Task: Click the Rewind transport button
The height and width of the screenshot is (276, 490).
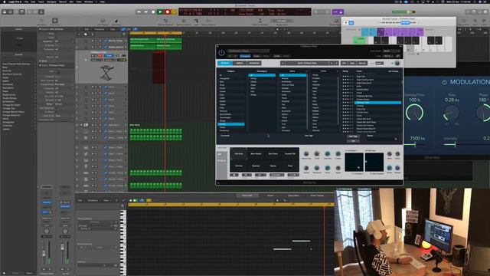Action: pos(139,12)
